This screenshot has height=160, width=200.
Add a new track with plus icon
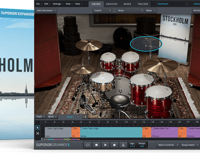tap(85, 117)
